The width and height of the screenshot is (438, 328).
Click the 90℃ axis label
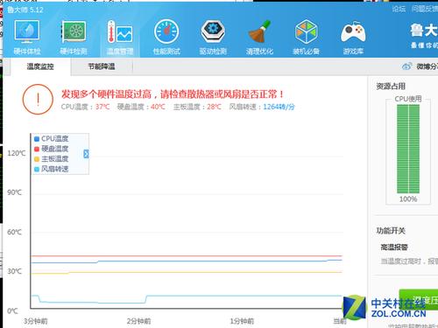pyautogui.click(x=15, y=192)
